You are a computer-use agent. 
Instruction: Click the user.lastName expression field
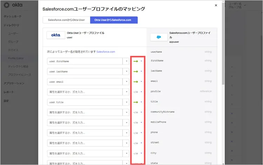85,71
